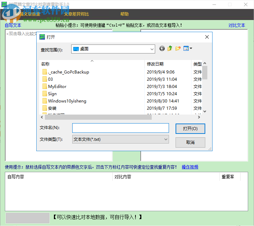Screen dimensions: 254x226
Task: Open the 文章差异对比 menu tab
Action: [x=76, y=14]
